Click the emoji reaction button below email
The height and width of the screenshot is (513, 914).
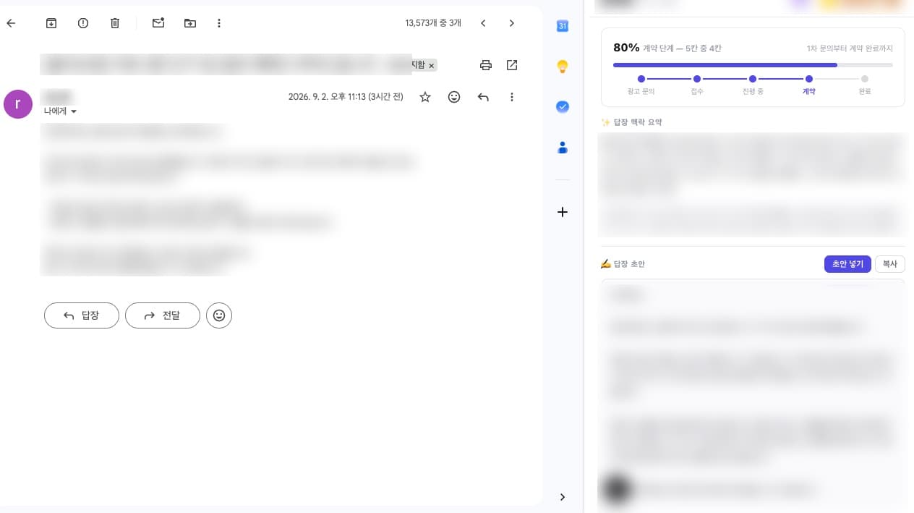(219, 315)
